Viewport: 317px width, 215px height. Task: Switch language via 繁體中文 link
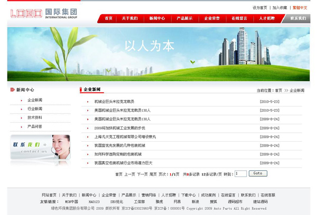(300, 8)
